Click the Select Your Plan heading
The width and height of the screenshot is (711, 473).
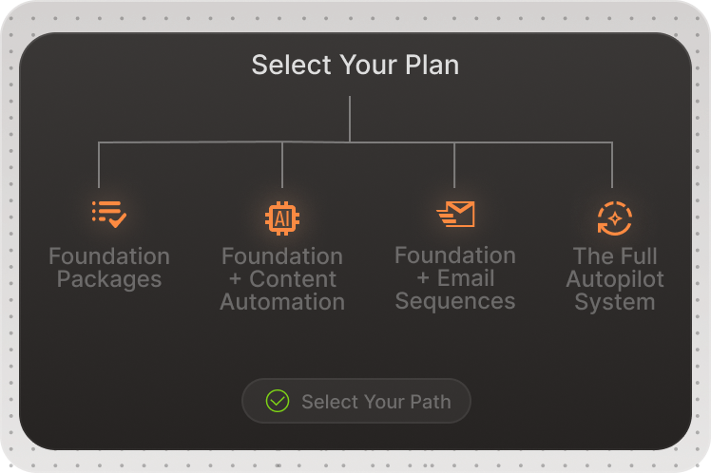(355, 65)
